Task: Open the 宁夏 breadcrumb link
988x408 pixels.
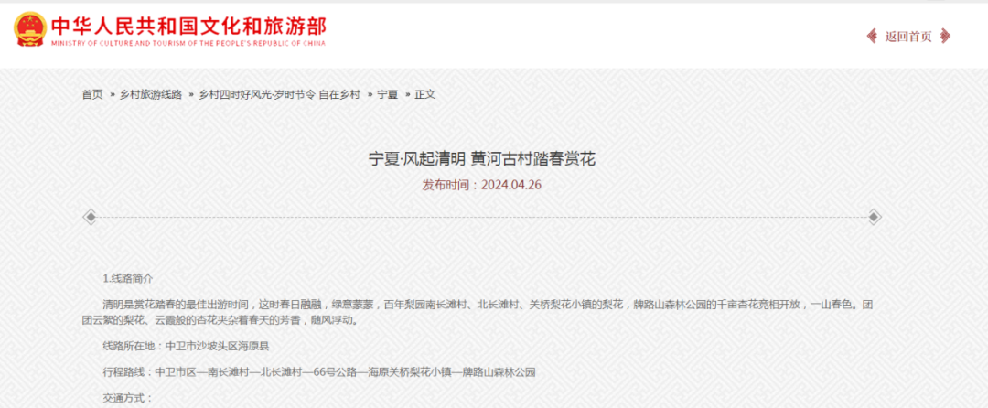Action: click(388, 94)
